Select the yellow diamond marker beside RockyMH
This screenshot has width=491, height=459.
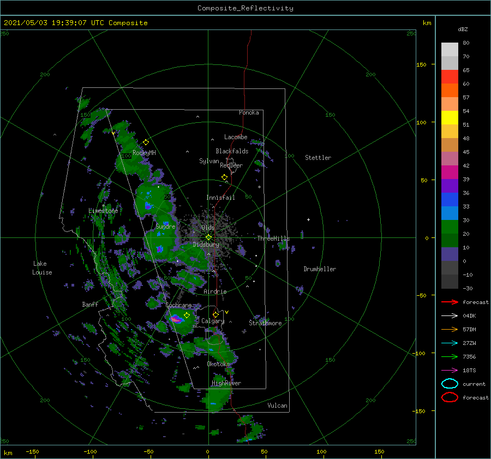pos(146,142)
